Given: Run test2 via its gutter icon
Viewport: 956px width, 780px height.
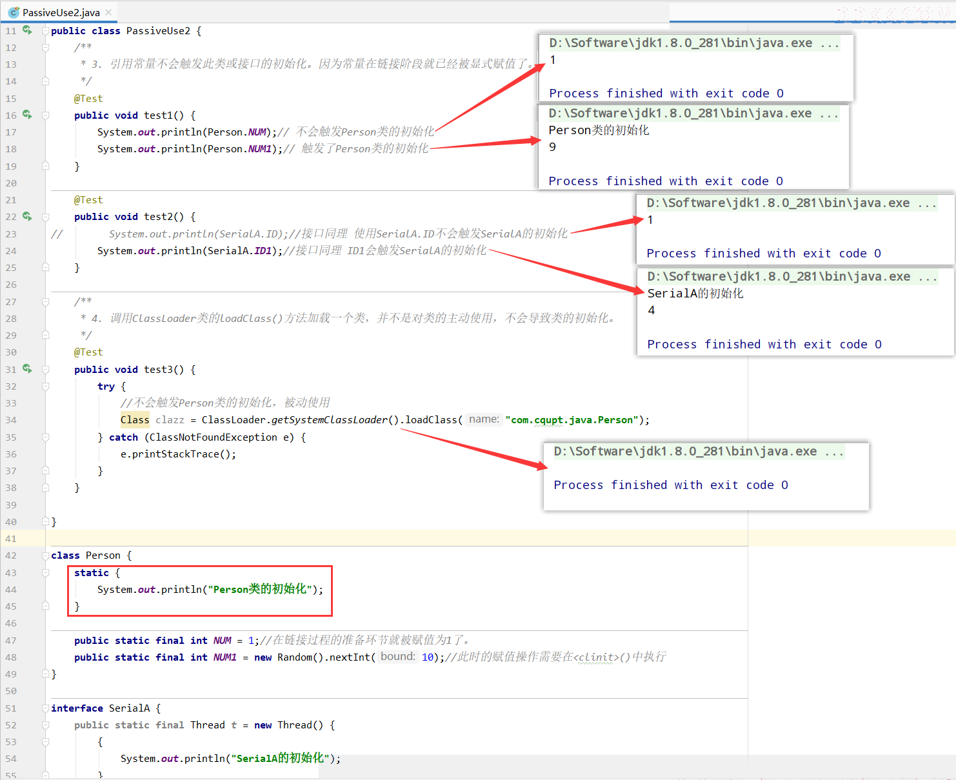Looking at the screenshot, I should (27, 217).
